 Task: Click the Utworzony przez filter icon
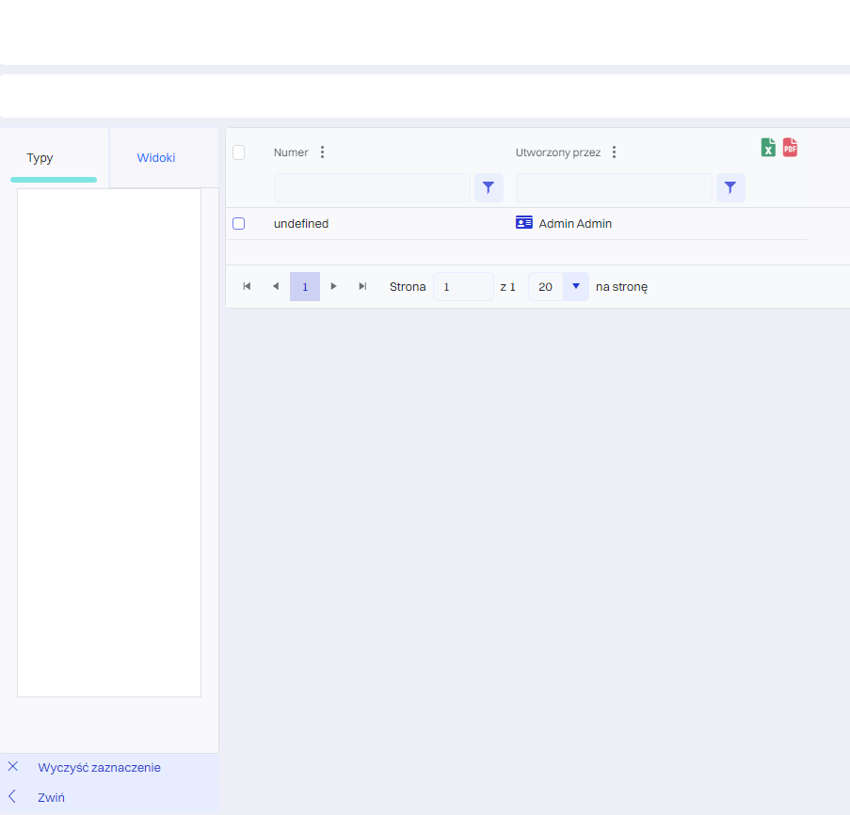click(730, 188)
